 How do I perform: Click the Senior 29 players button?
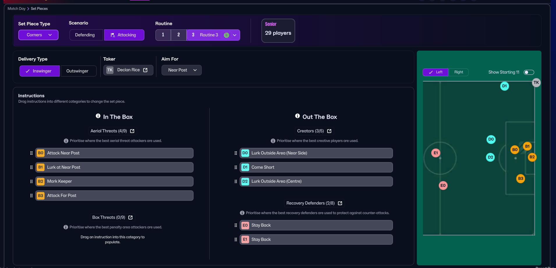pyautogui.click(x=278, y=31)
